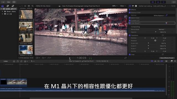This screenshot has height=99, width=177.
Task: Adjust the Scale X slider handle
Action: click(148, 46)
